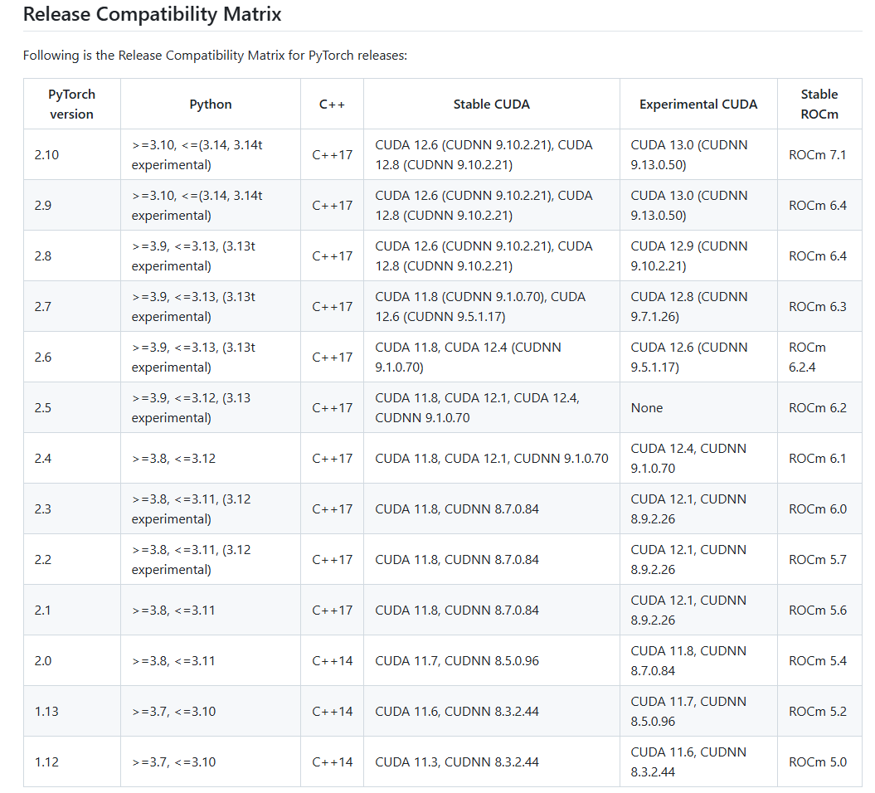The width and height of the screenshot is (875, 793).
Task: Click C++14 in the 1.13 row
Action: tap(332, 711)
